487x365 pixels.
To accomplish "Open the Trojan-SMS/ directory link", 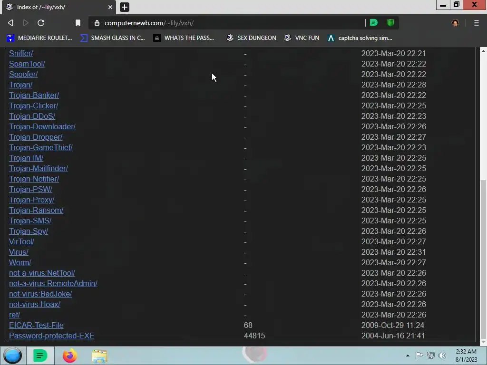I will pyautogui.click(x=30, y=221).
